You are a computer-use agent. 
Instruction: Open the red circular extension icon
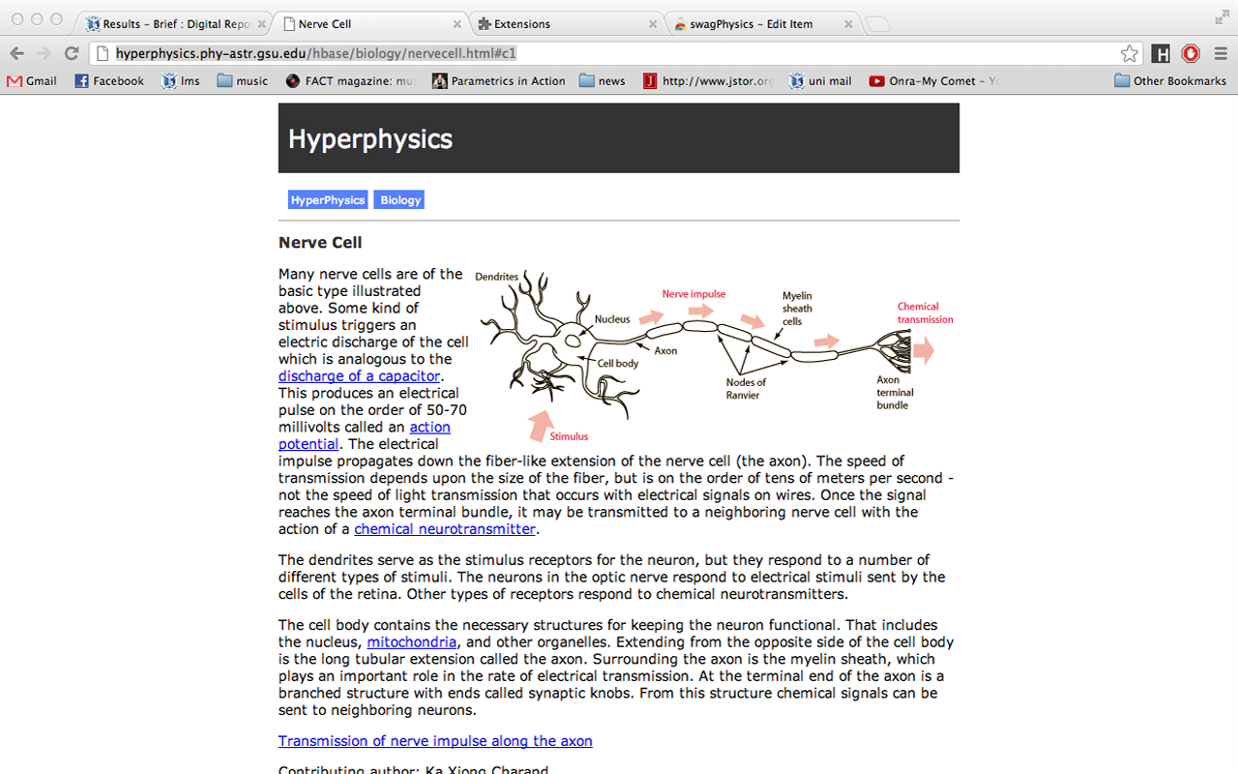1191,54
